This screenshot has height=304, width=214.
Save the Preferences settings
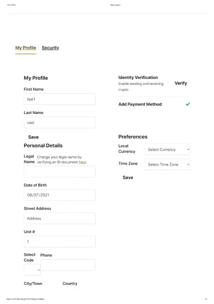tap(128, 177)
